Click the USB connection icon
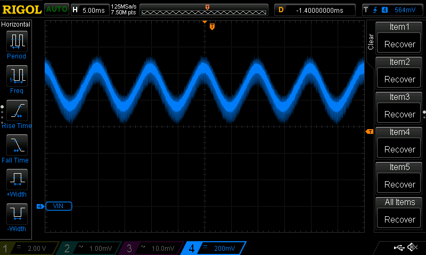The width and height of the screenshot is (426, 255). tap(399, 248)
